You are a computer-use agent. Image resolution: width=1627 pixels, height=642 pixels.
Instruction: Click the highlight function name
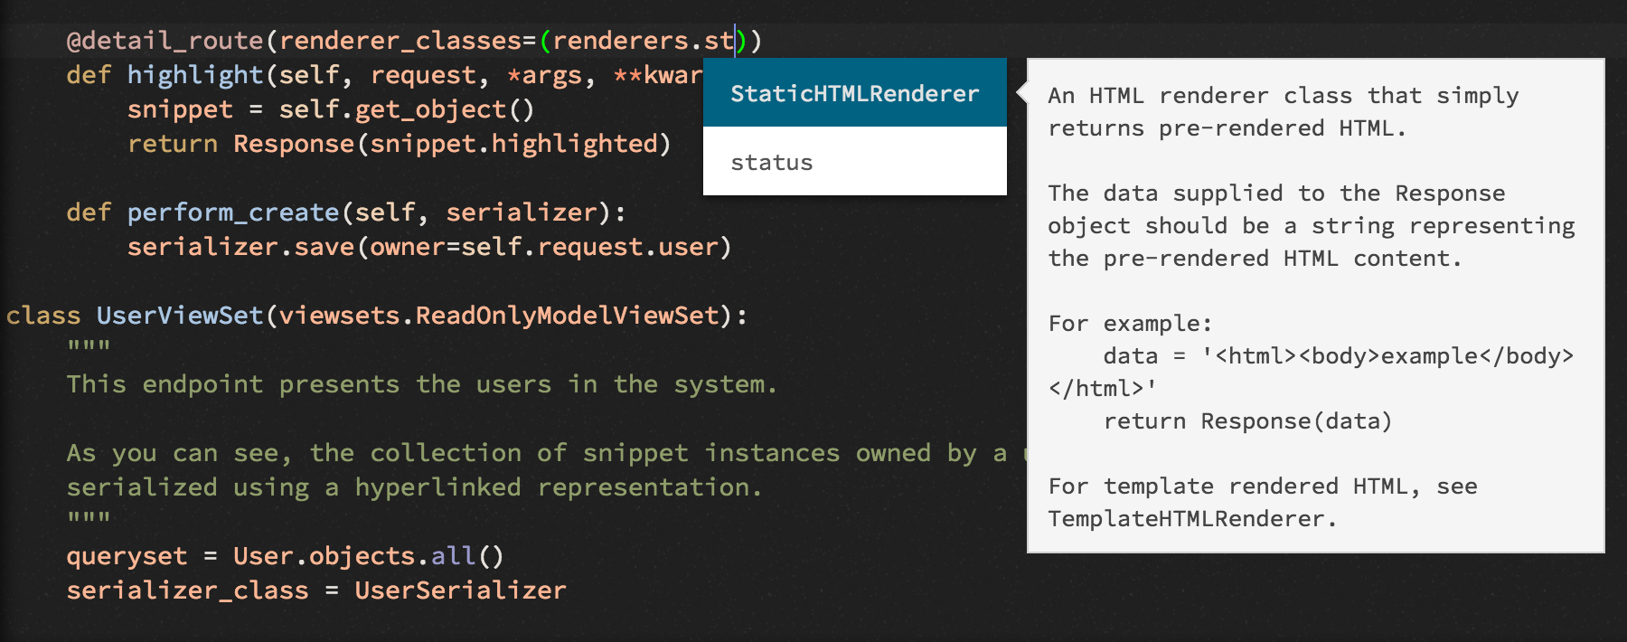point(193,75)
